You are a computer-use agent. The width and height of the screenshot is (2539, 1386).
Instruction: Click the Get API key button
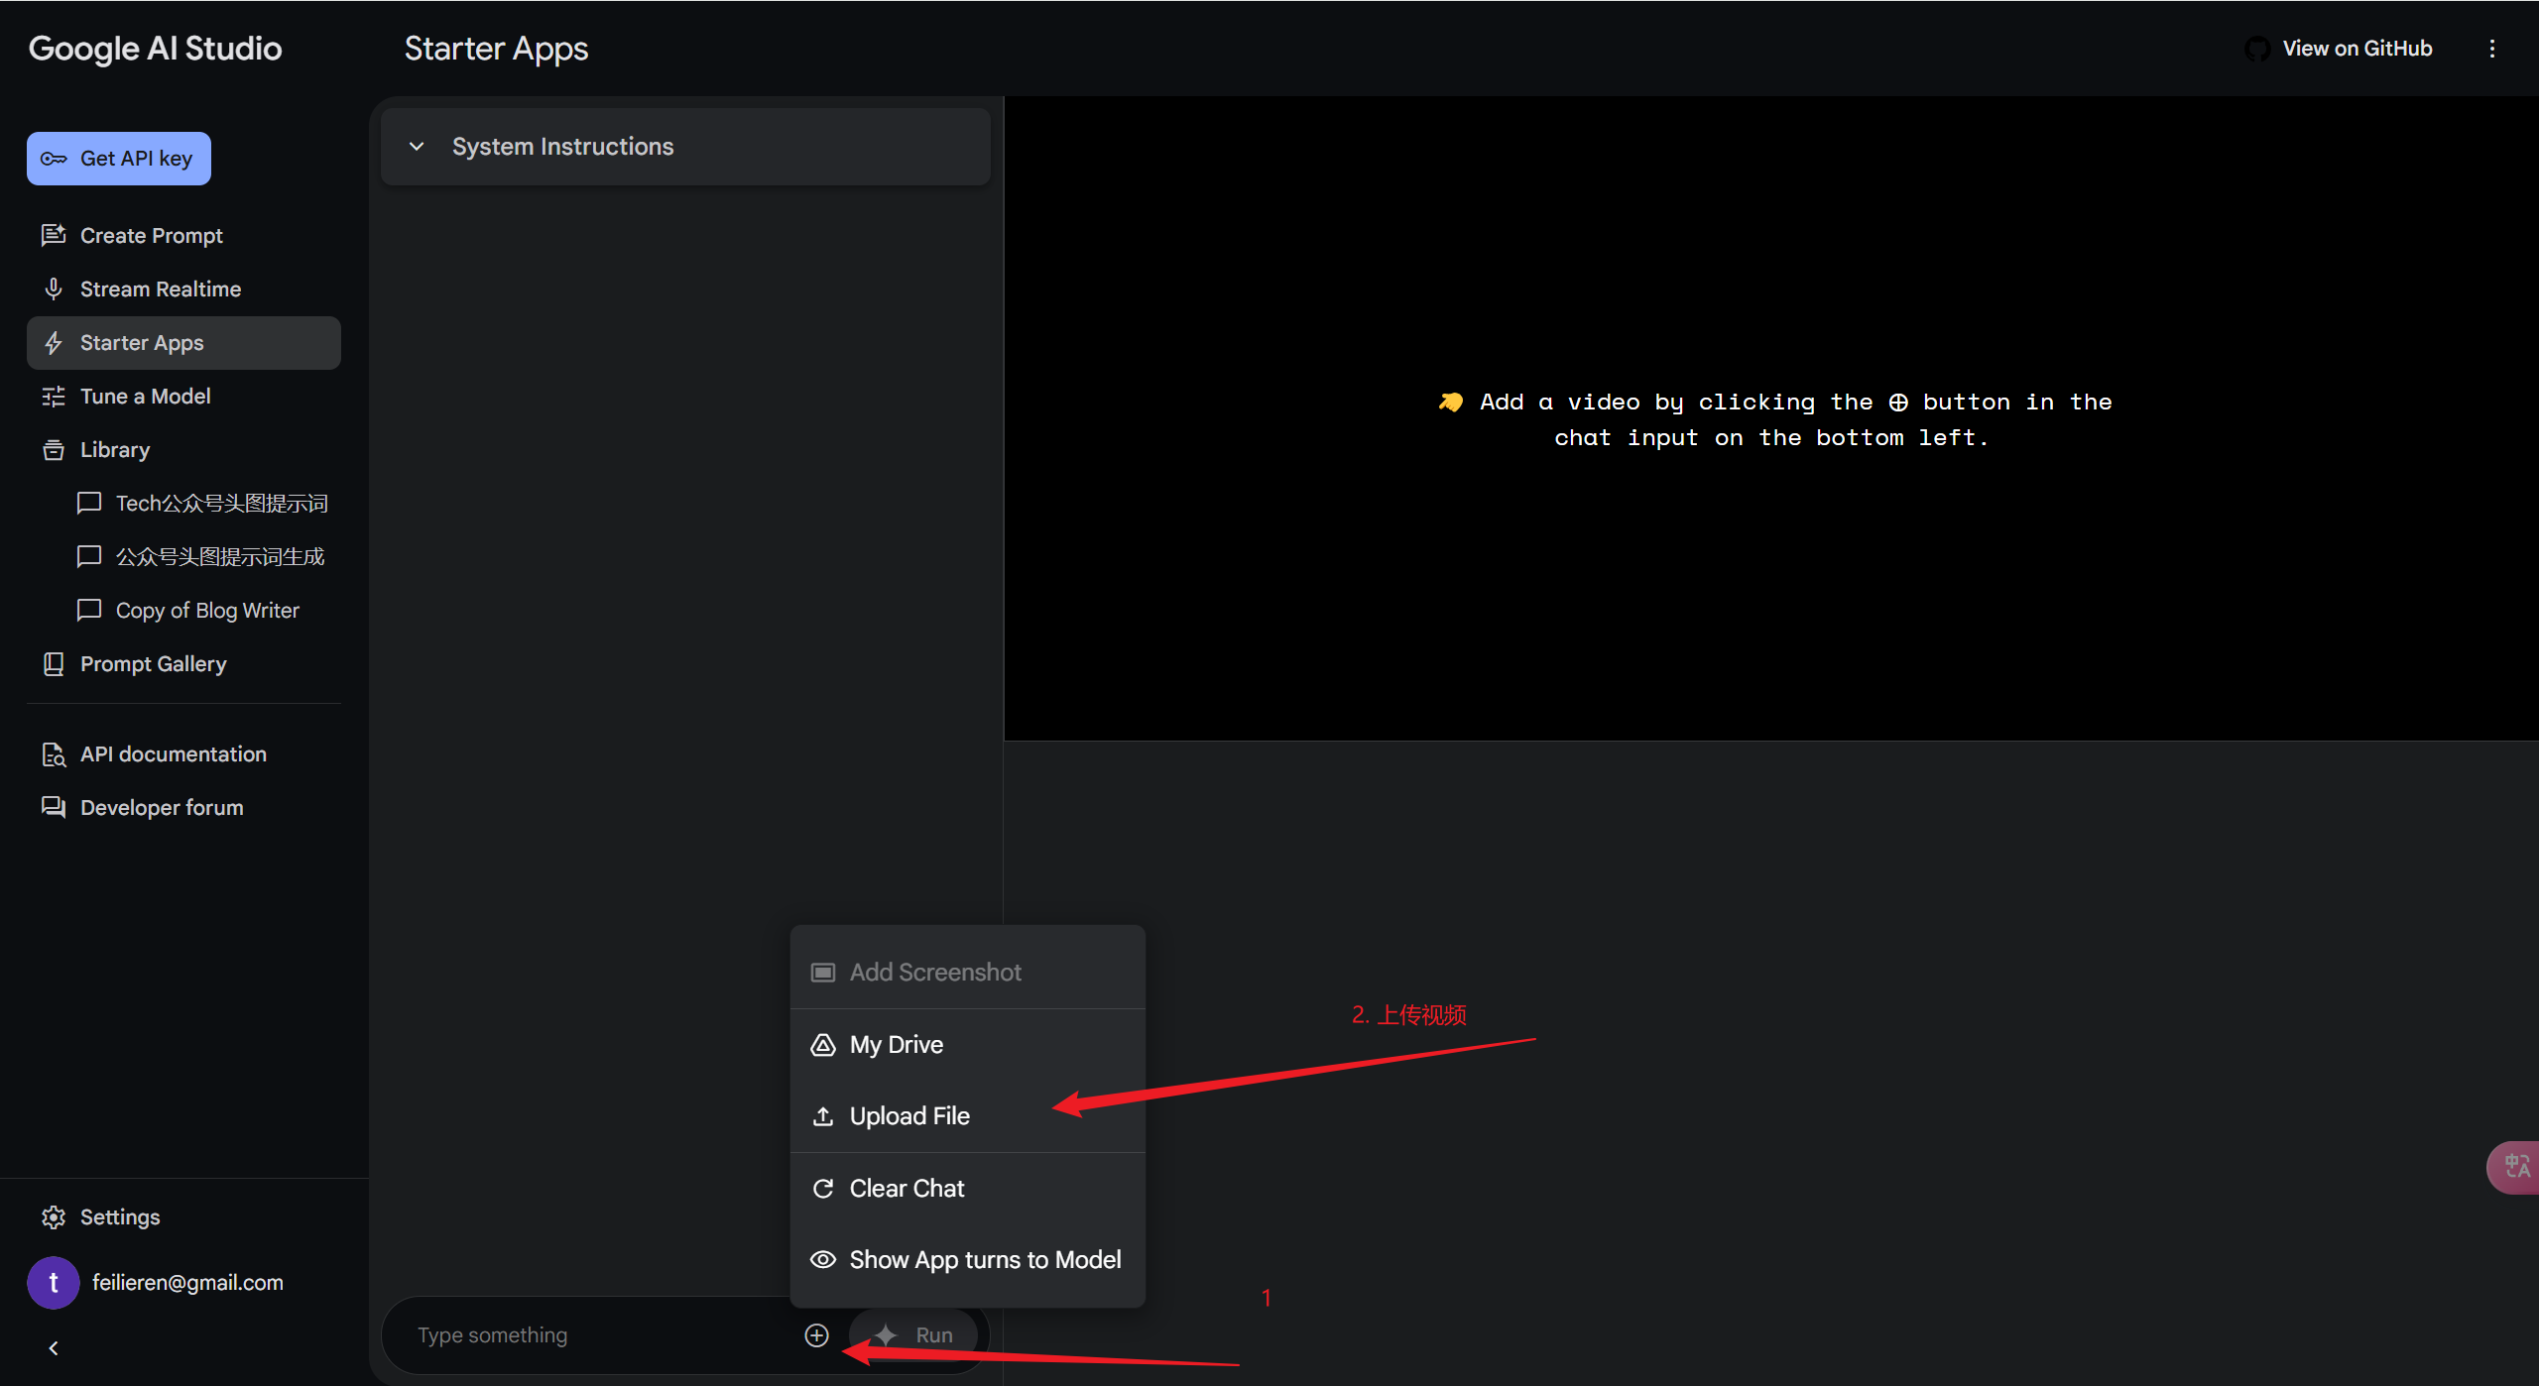click(119, 159)
